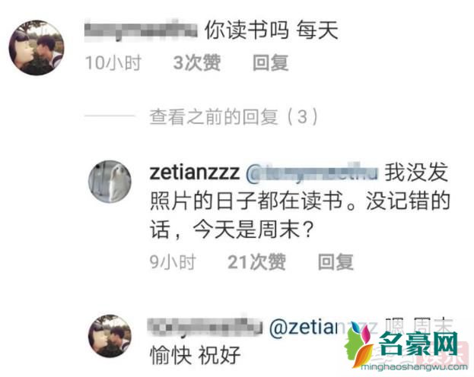Open the blurred username on the top comment
This screenshot has height=377, width=474.
click(x=141, y=30)
